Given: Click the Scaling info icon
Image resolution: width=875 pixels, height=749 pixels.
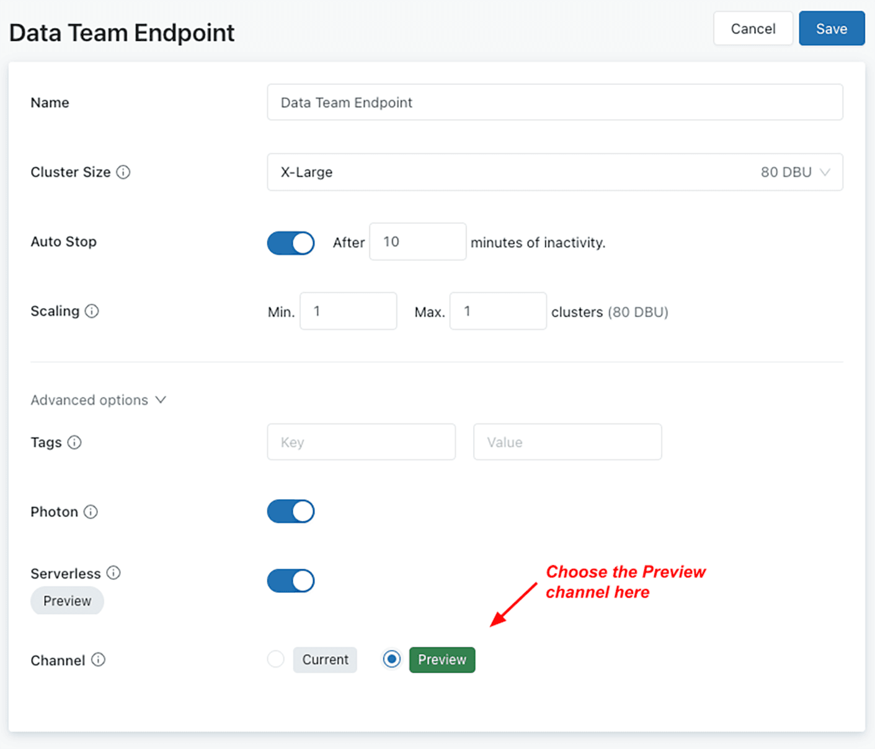Looking at the screenshot, I should (92, 311).
